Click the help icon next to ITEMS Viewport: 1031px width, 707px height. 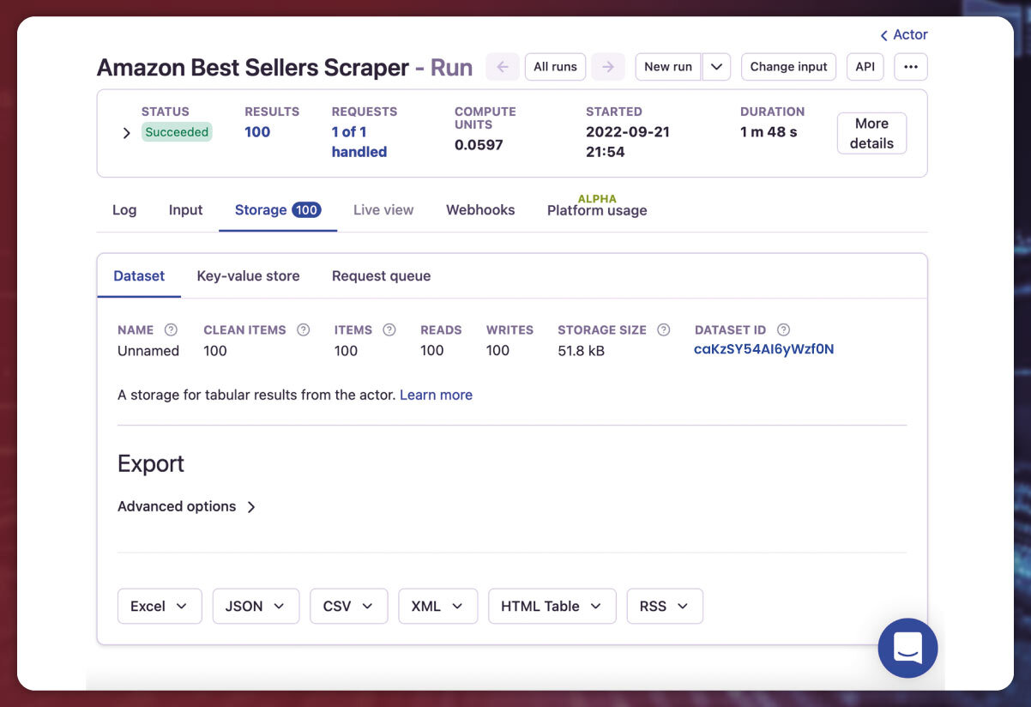389,329
